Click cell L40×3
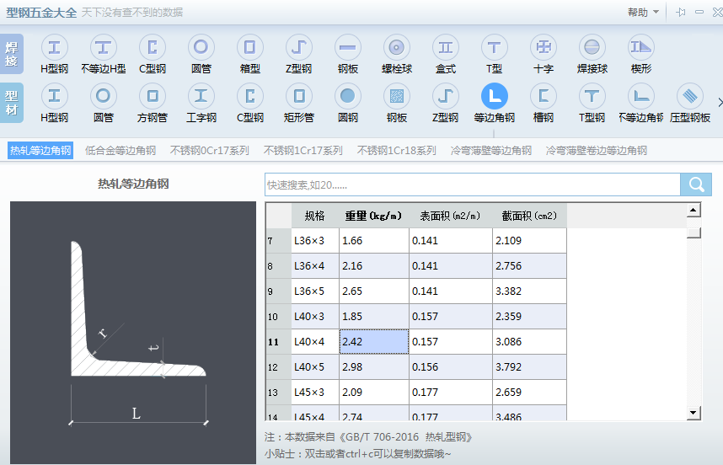The image size is (723, 465). [x=315, y=317]
